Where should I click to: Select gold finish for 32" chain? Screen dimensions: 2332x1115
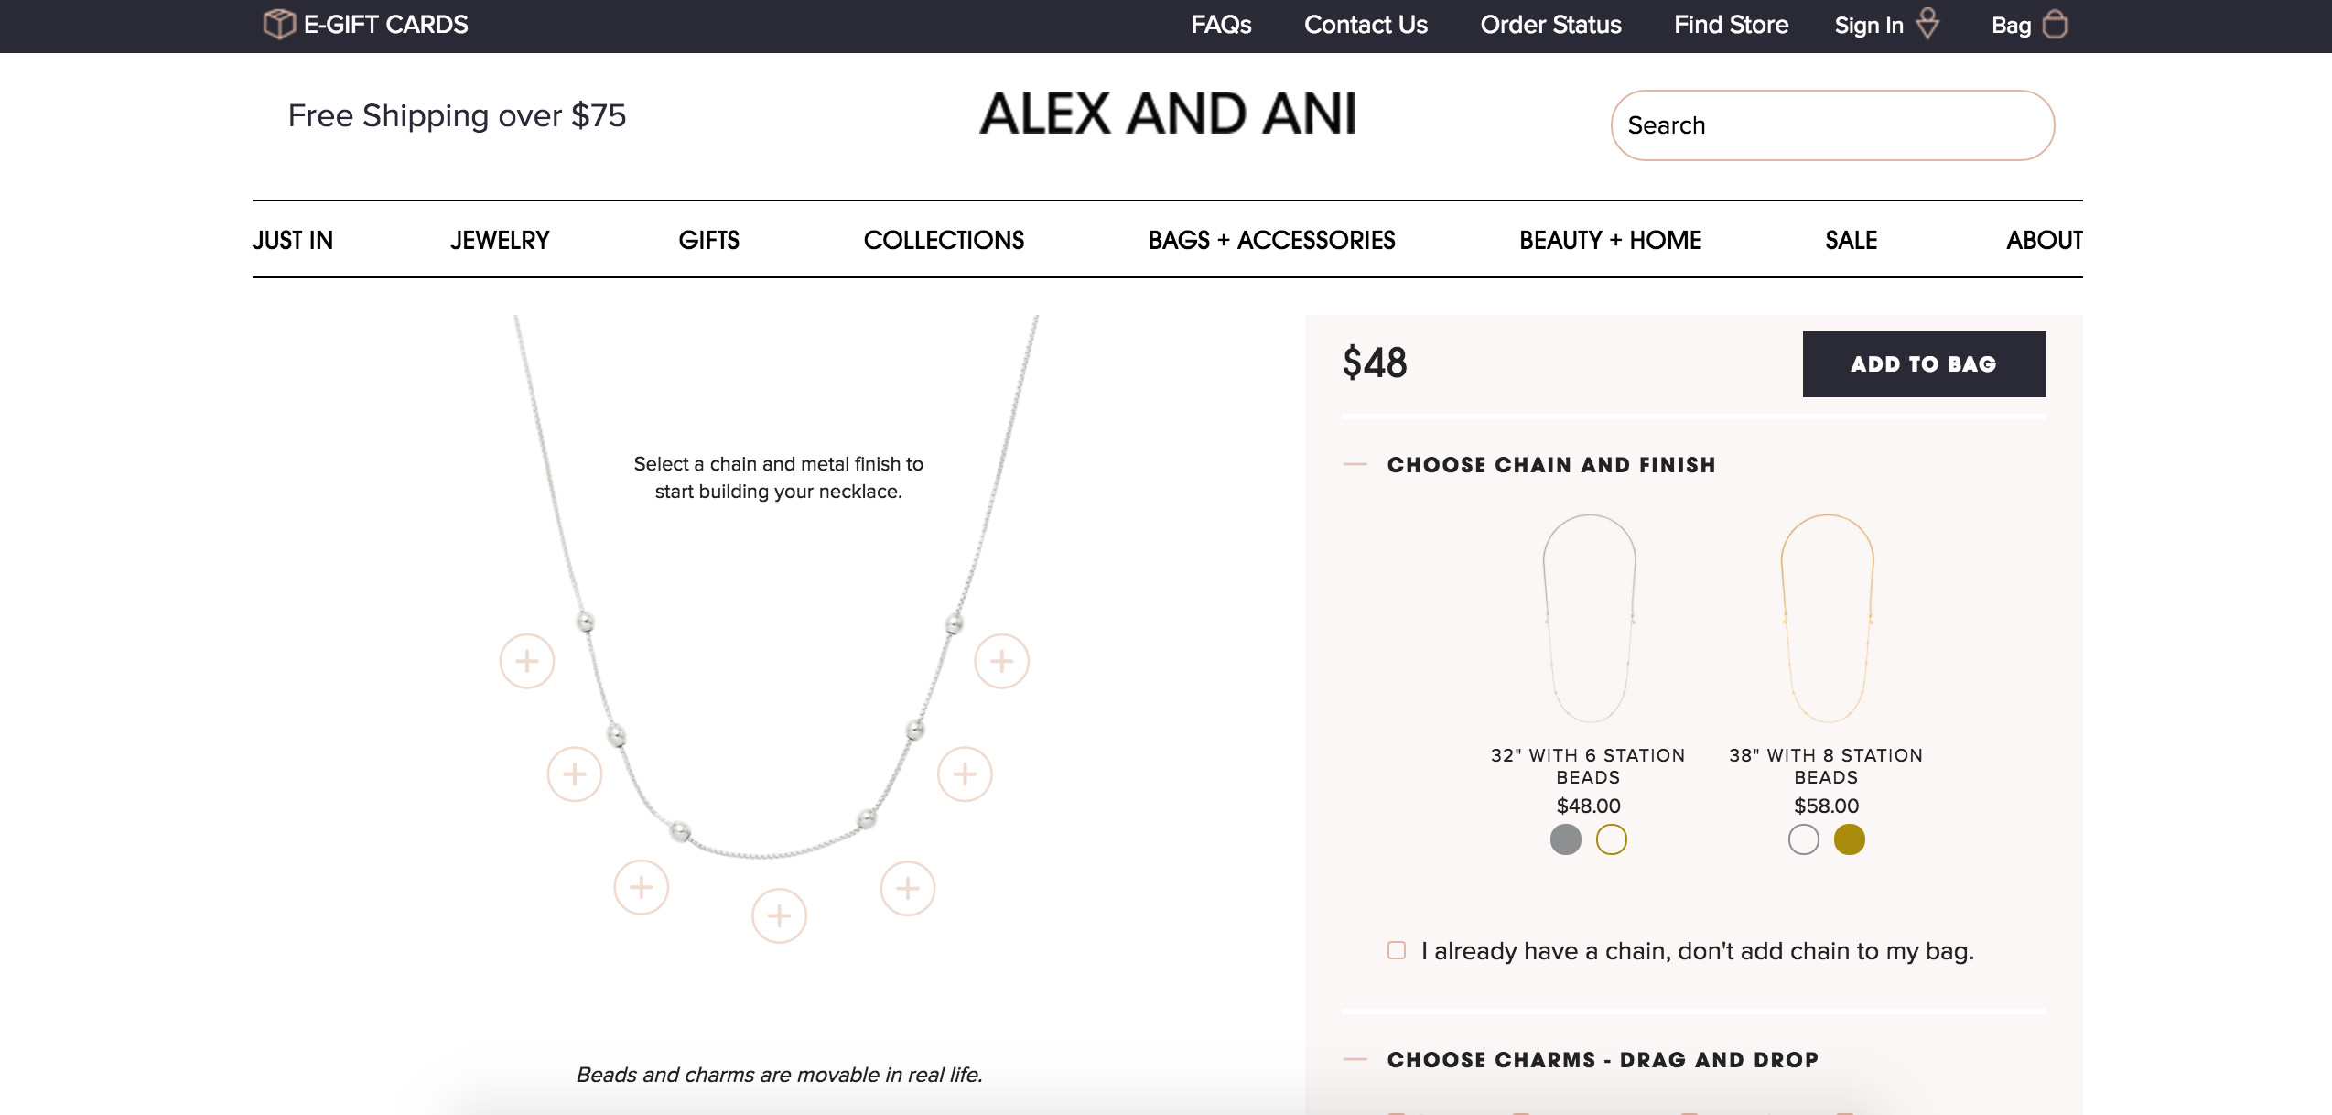coord(1612,839)
